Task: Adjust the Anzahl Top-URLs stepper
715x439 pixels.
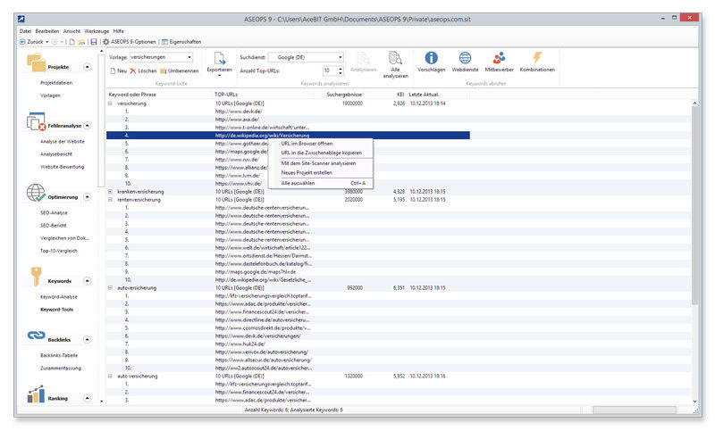Action: (341, 70)
